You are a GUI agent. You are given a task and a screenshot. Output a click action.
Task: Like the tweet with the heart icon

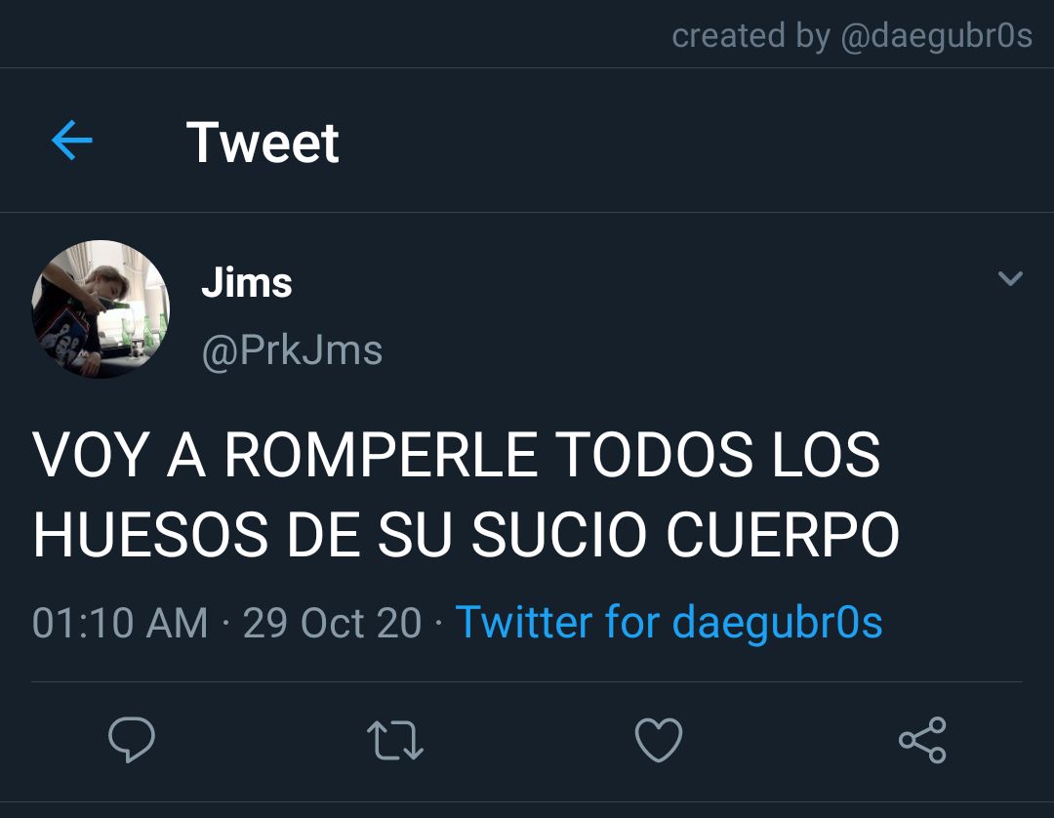tap(659, 739)
